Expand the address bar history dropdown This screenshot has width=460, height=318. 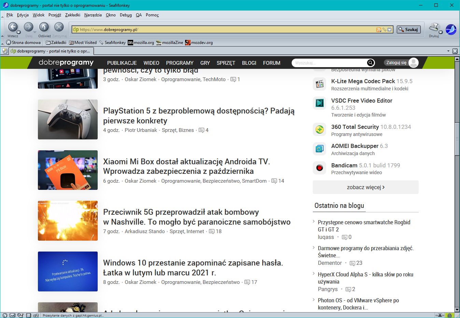point(390,30)
